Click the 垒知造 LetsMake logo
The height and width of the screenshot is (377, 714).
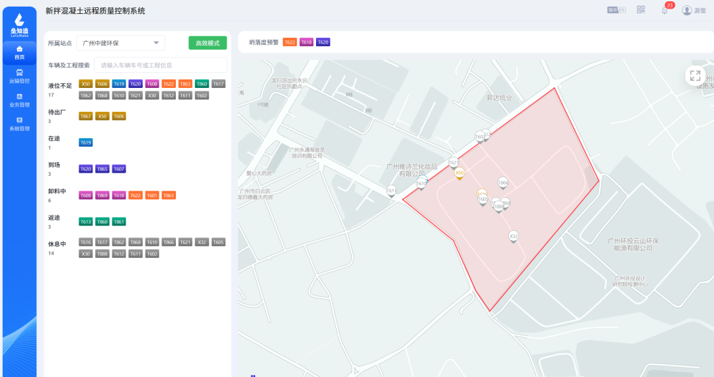pyautogui.click(x=19, y=24)
